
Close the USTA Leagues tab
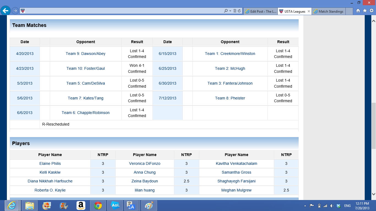(x=309, y=12)
